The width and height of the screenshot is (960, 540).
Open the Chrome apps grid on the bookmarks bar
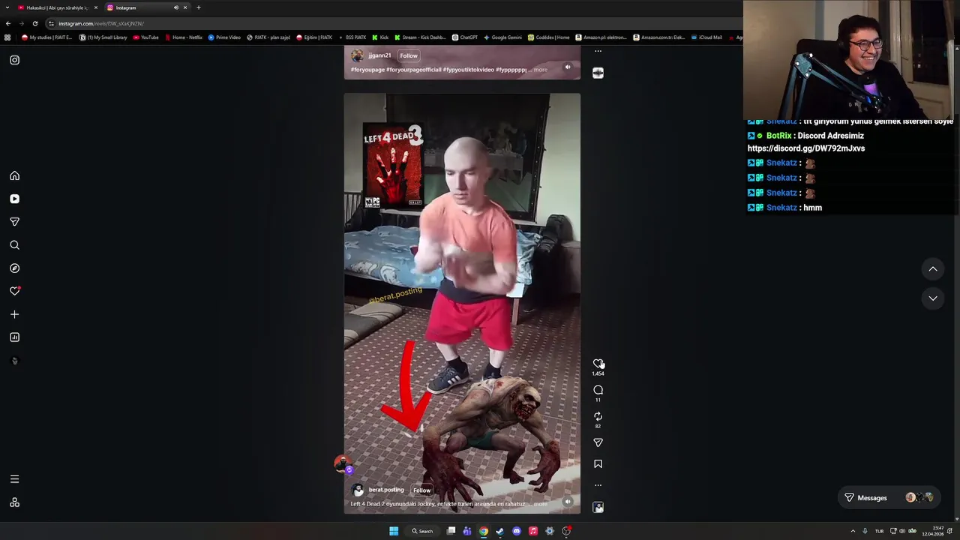point(7,37)
